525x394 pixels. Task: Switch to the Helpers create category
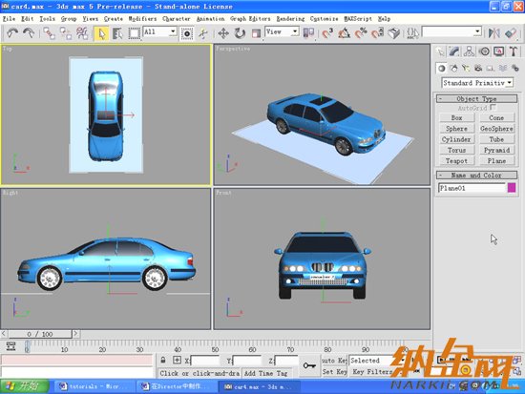pyautogui.click(x=491, y=69)
